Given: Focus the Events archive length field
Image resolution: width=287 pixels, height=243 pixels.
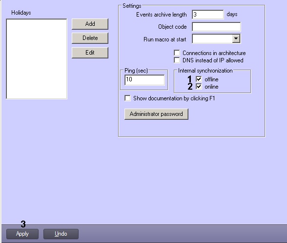Looking at the screenshot, I should 208,15.
